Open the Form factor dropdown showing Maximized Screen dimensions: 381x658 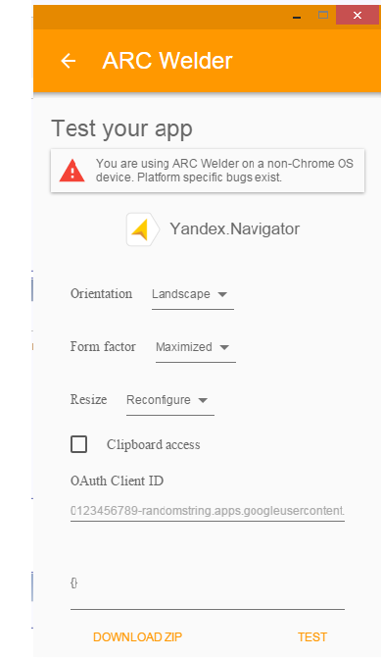(196, 347)
